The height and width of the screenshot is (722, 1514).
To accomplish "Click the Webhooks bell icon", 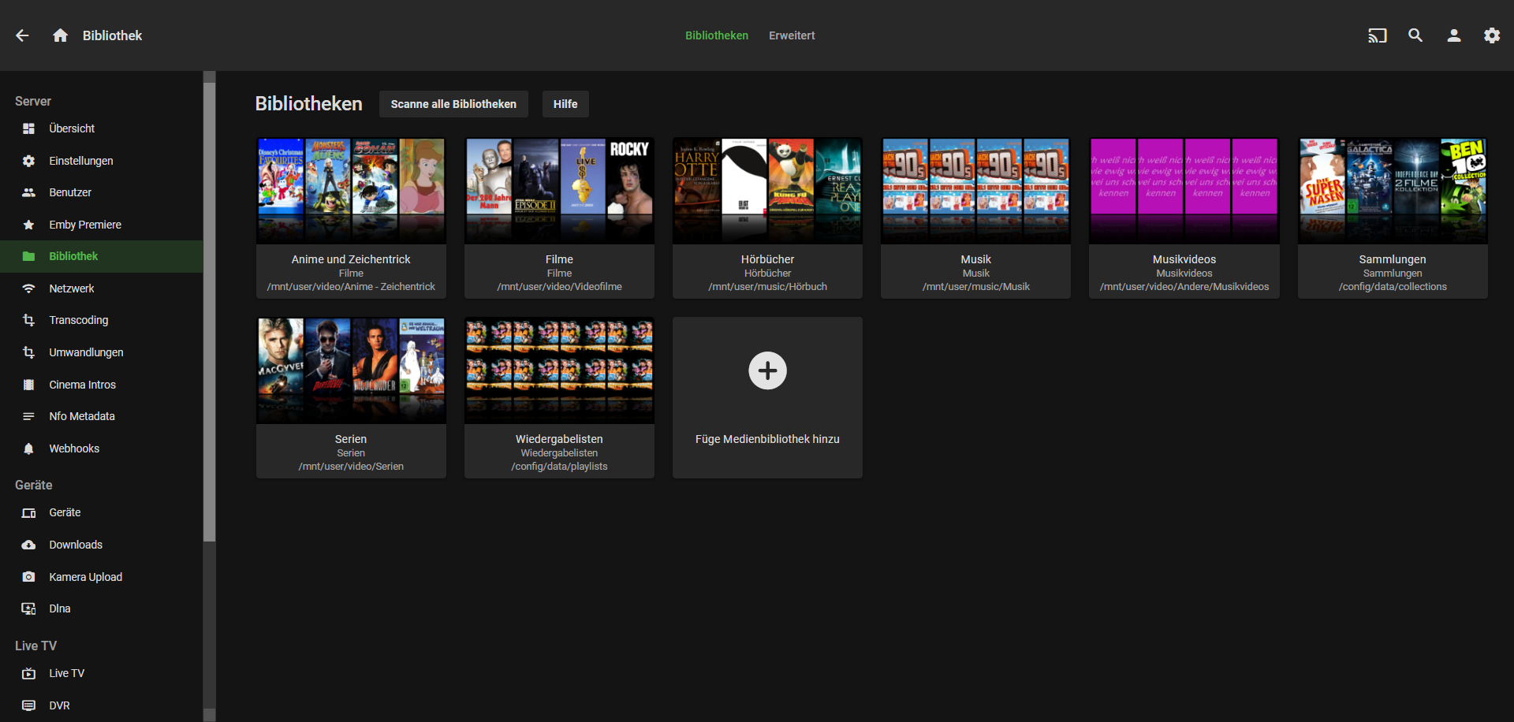I will (28, 448).
